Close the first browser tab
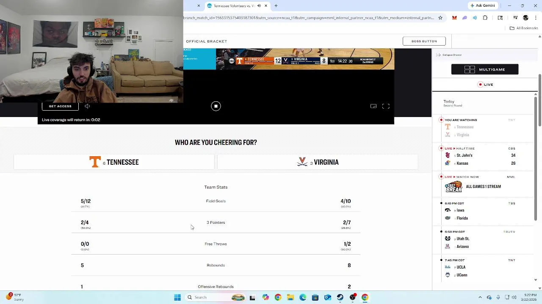Screen dimensions: 542x304 tap(199, 6)
